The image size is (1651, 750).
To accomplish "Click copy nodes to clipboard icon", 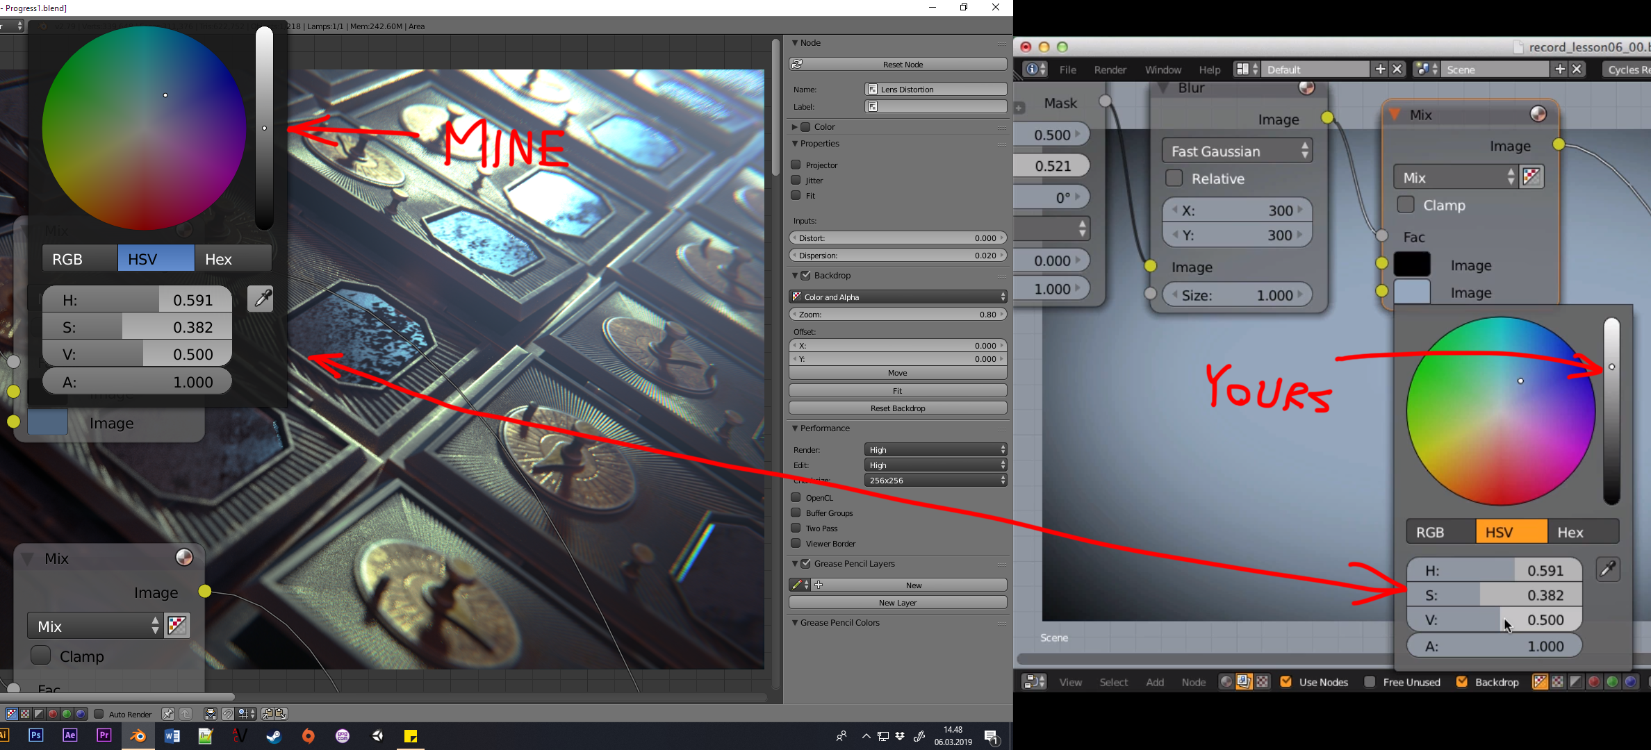I will 267,714.
